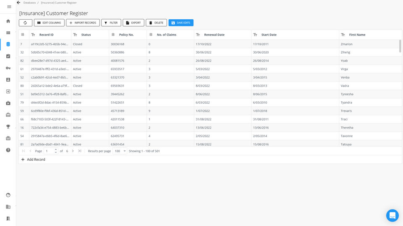The image size is (403, 226).
Task: Export the records
Action: 133,23
